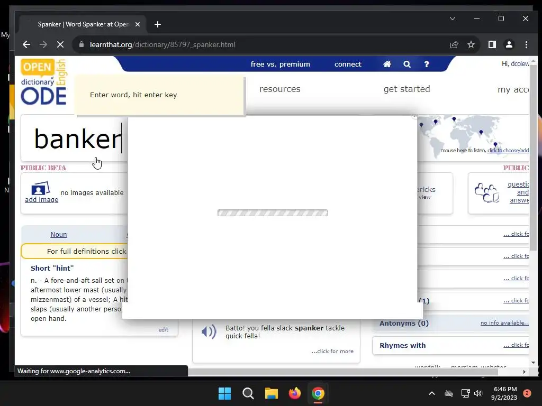
Task: Open a new browser tab
Action: (x=158, y=24)
